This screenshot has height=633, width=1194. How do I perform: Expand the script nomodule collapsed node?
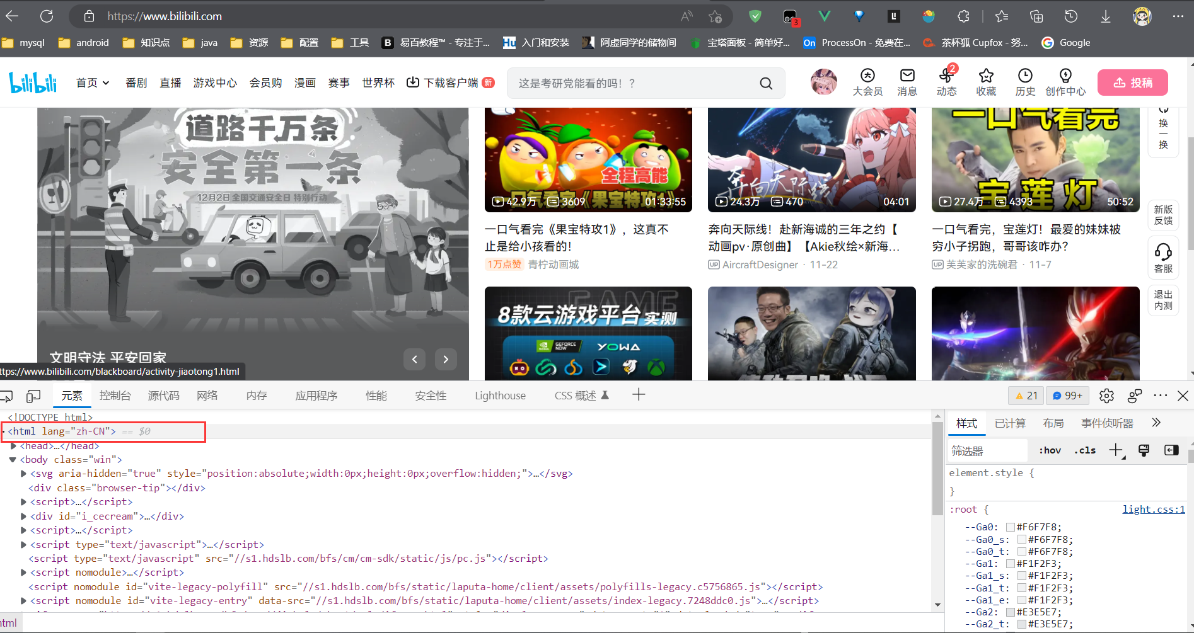point(23,573)
